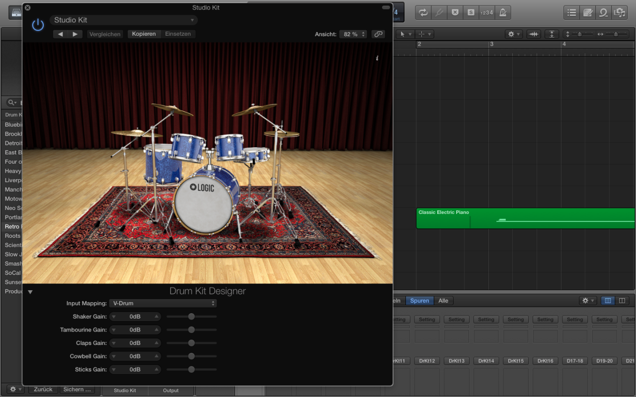
Task: Click Setting button above DrKt12
Action: (x=427, y=320)
